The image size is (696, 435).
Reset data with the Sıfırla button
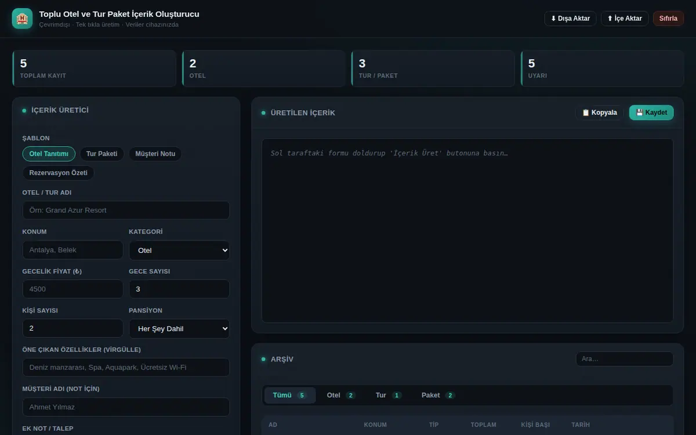pos(668,19)
